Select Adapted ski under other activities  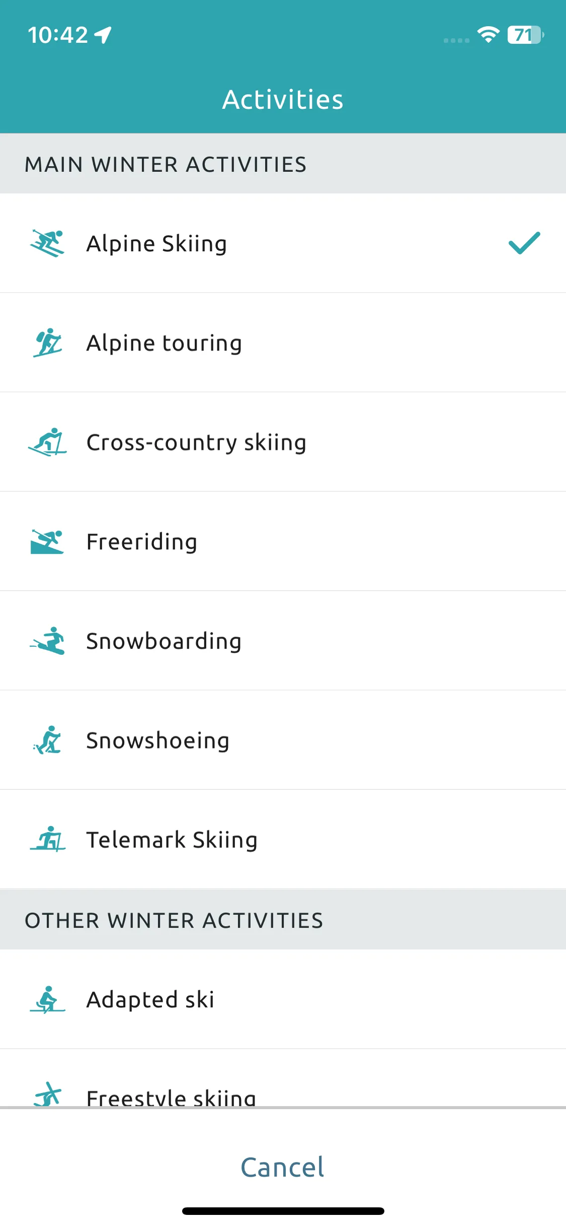click(x=283, y=999)
